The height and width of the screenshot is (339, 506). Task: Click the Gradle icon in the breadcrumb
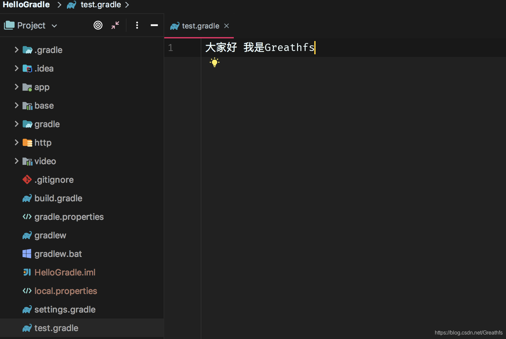(x=72, y=5)
